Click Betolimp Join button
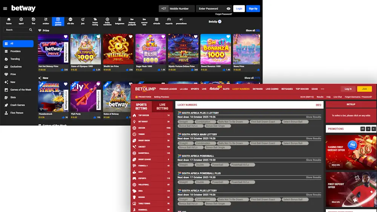 pos(365,89)
